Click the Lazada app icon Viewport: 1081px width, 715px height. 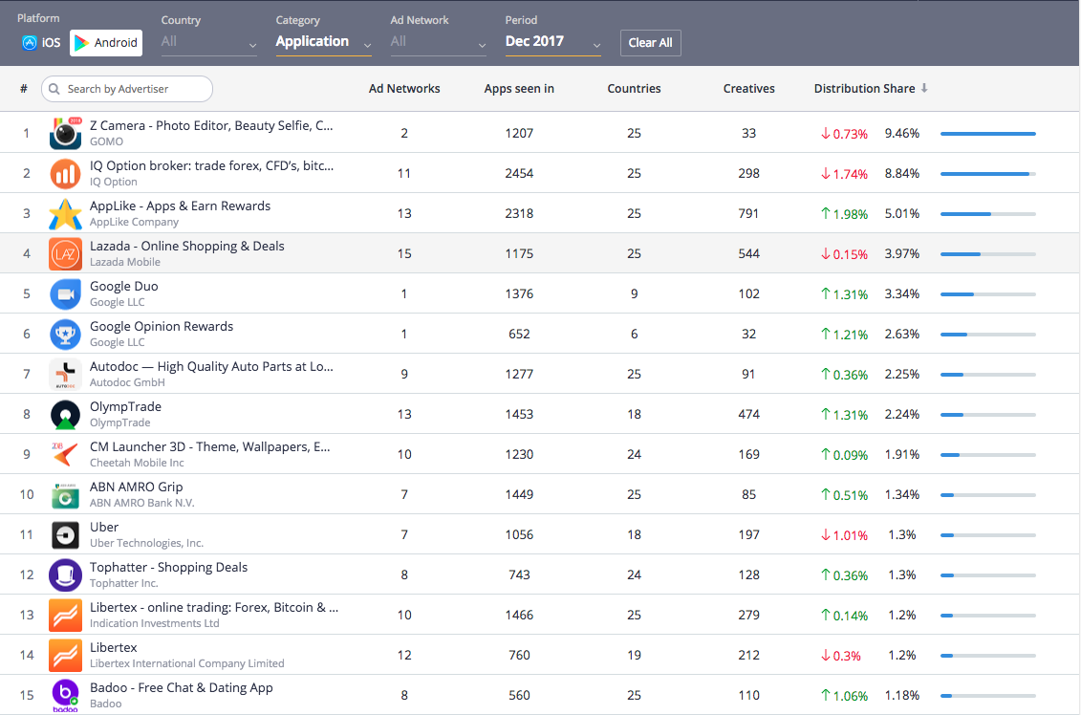[66, 253]
